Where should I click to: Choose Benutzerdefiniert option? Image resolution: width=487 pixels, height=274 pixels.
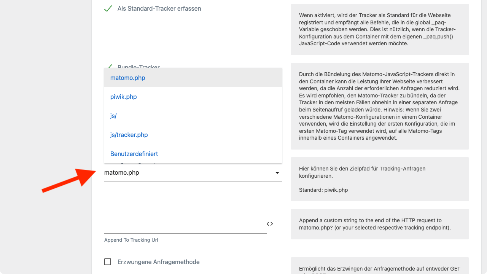(193, 154)
